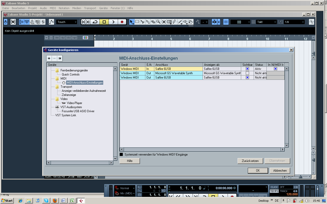Select the Range Selection tool
The image size is (327, 204).
137,22
